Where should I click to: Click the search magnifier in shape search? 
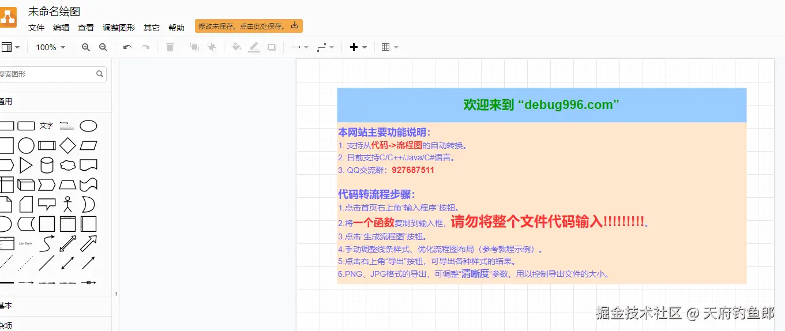coord(100,74)
